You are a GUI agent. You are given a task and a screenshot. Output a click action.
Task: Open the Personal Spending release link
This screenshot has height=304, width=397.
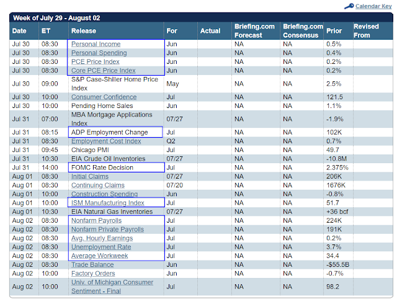tap(99, 53)
